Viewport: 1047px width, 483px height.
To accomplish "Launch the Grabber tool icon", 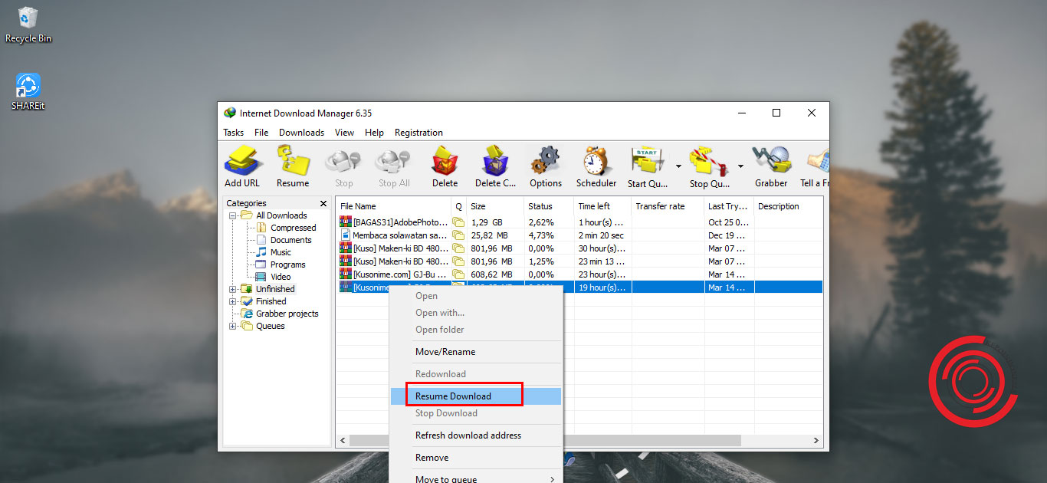I will pyautogui.click(x=771, y=166).
